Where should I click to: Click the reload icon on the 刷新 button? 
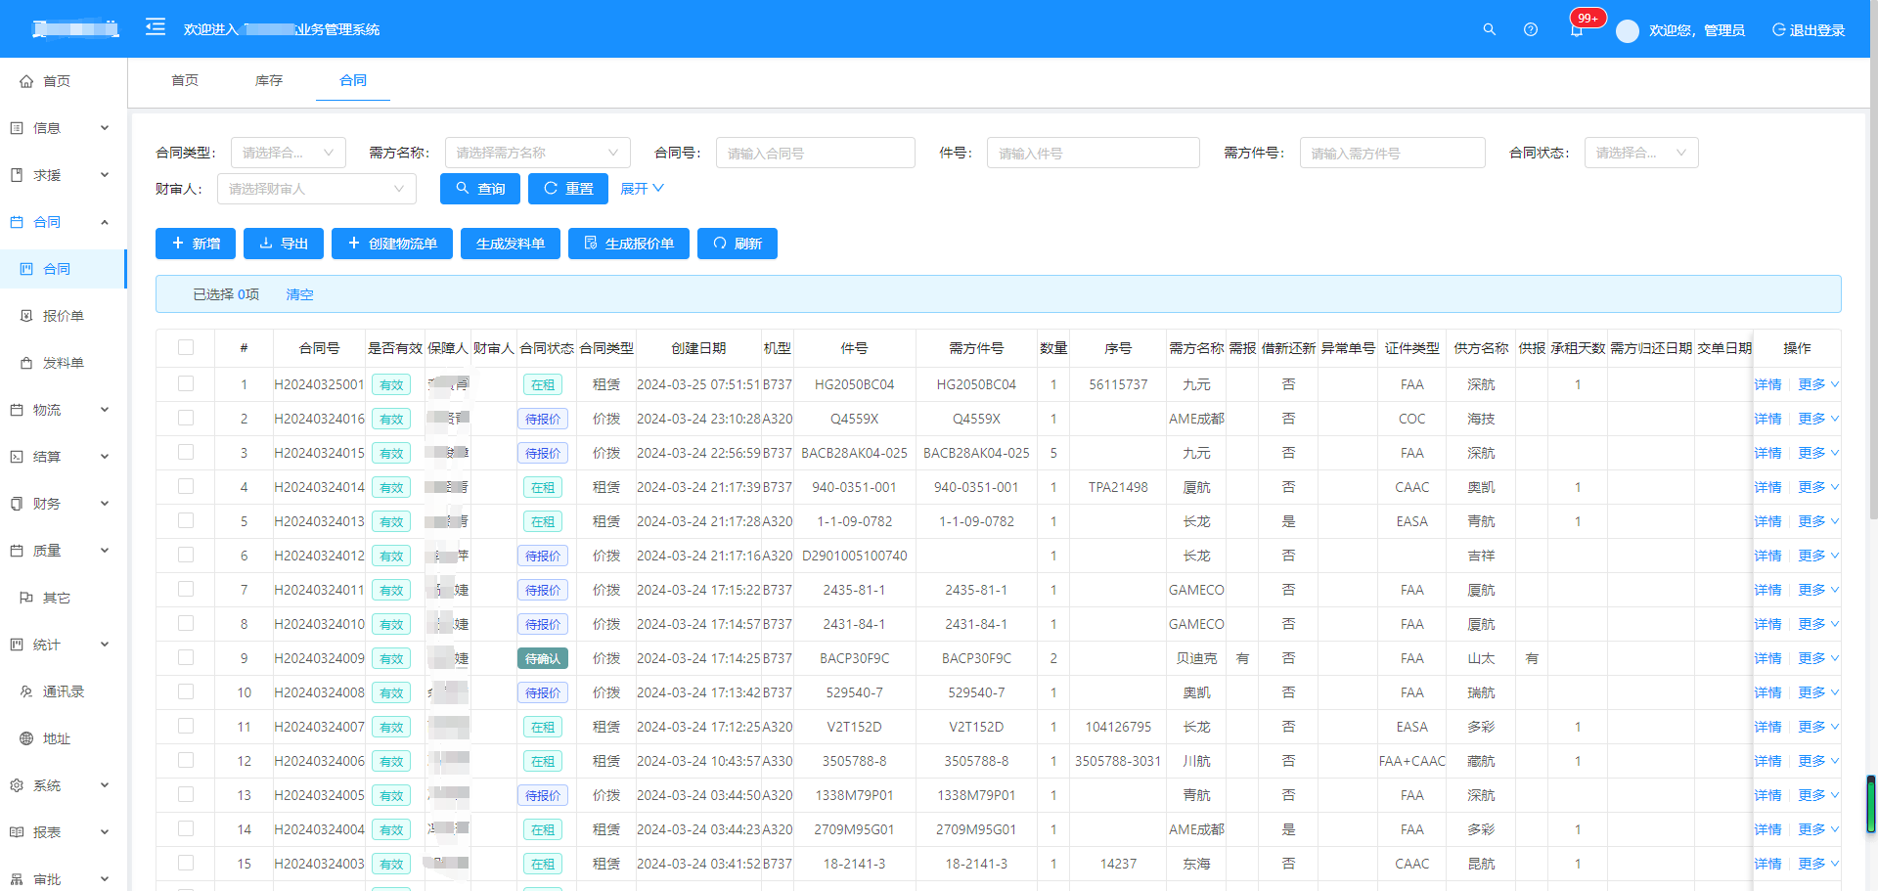[720, 244]
